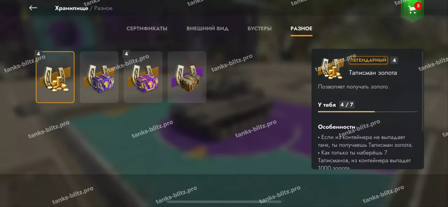
Task: Select the Разное tab
Action: (x=301, y=29)
